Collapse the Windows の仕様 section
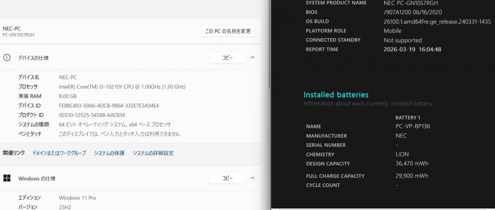Screen dimensions: 495x210 click(252, 178)
